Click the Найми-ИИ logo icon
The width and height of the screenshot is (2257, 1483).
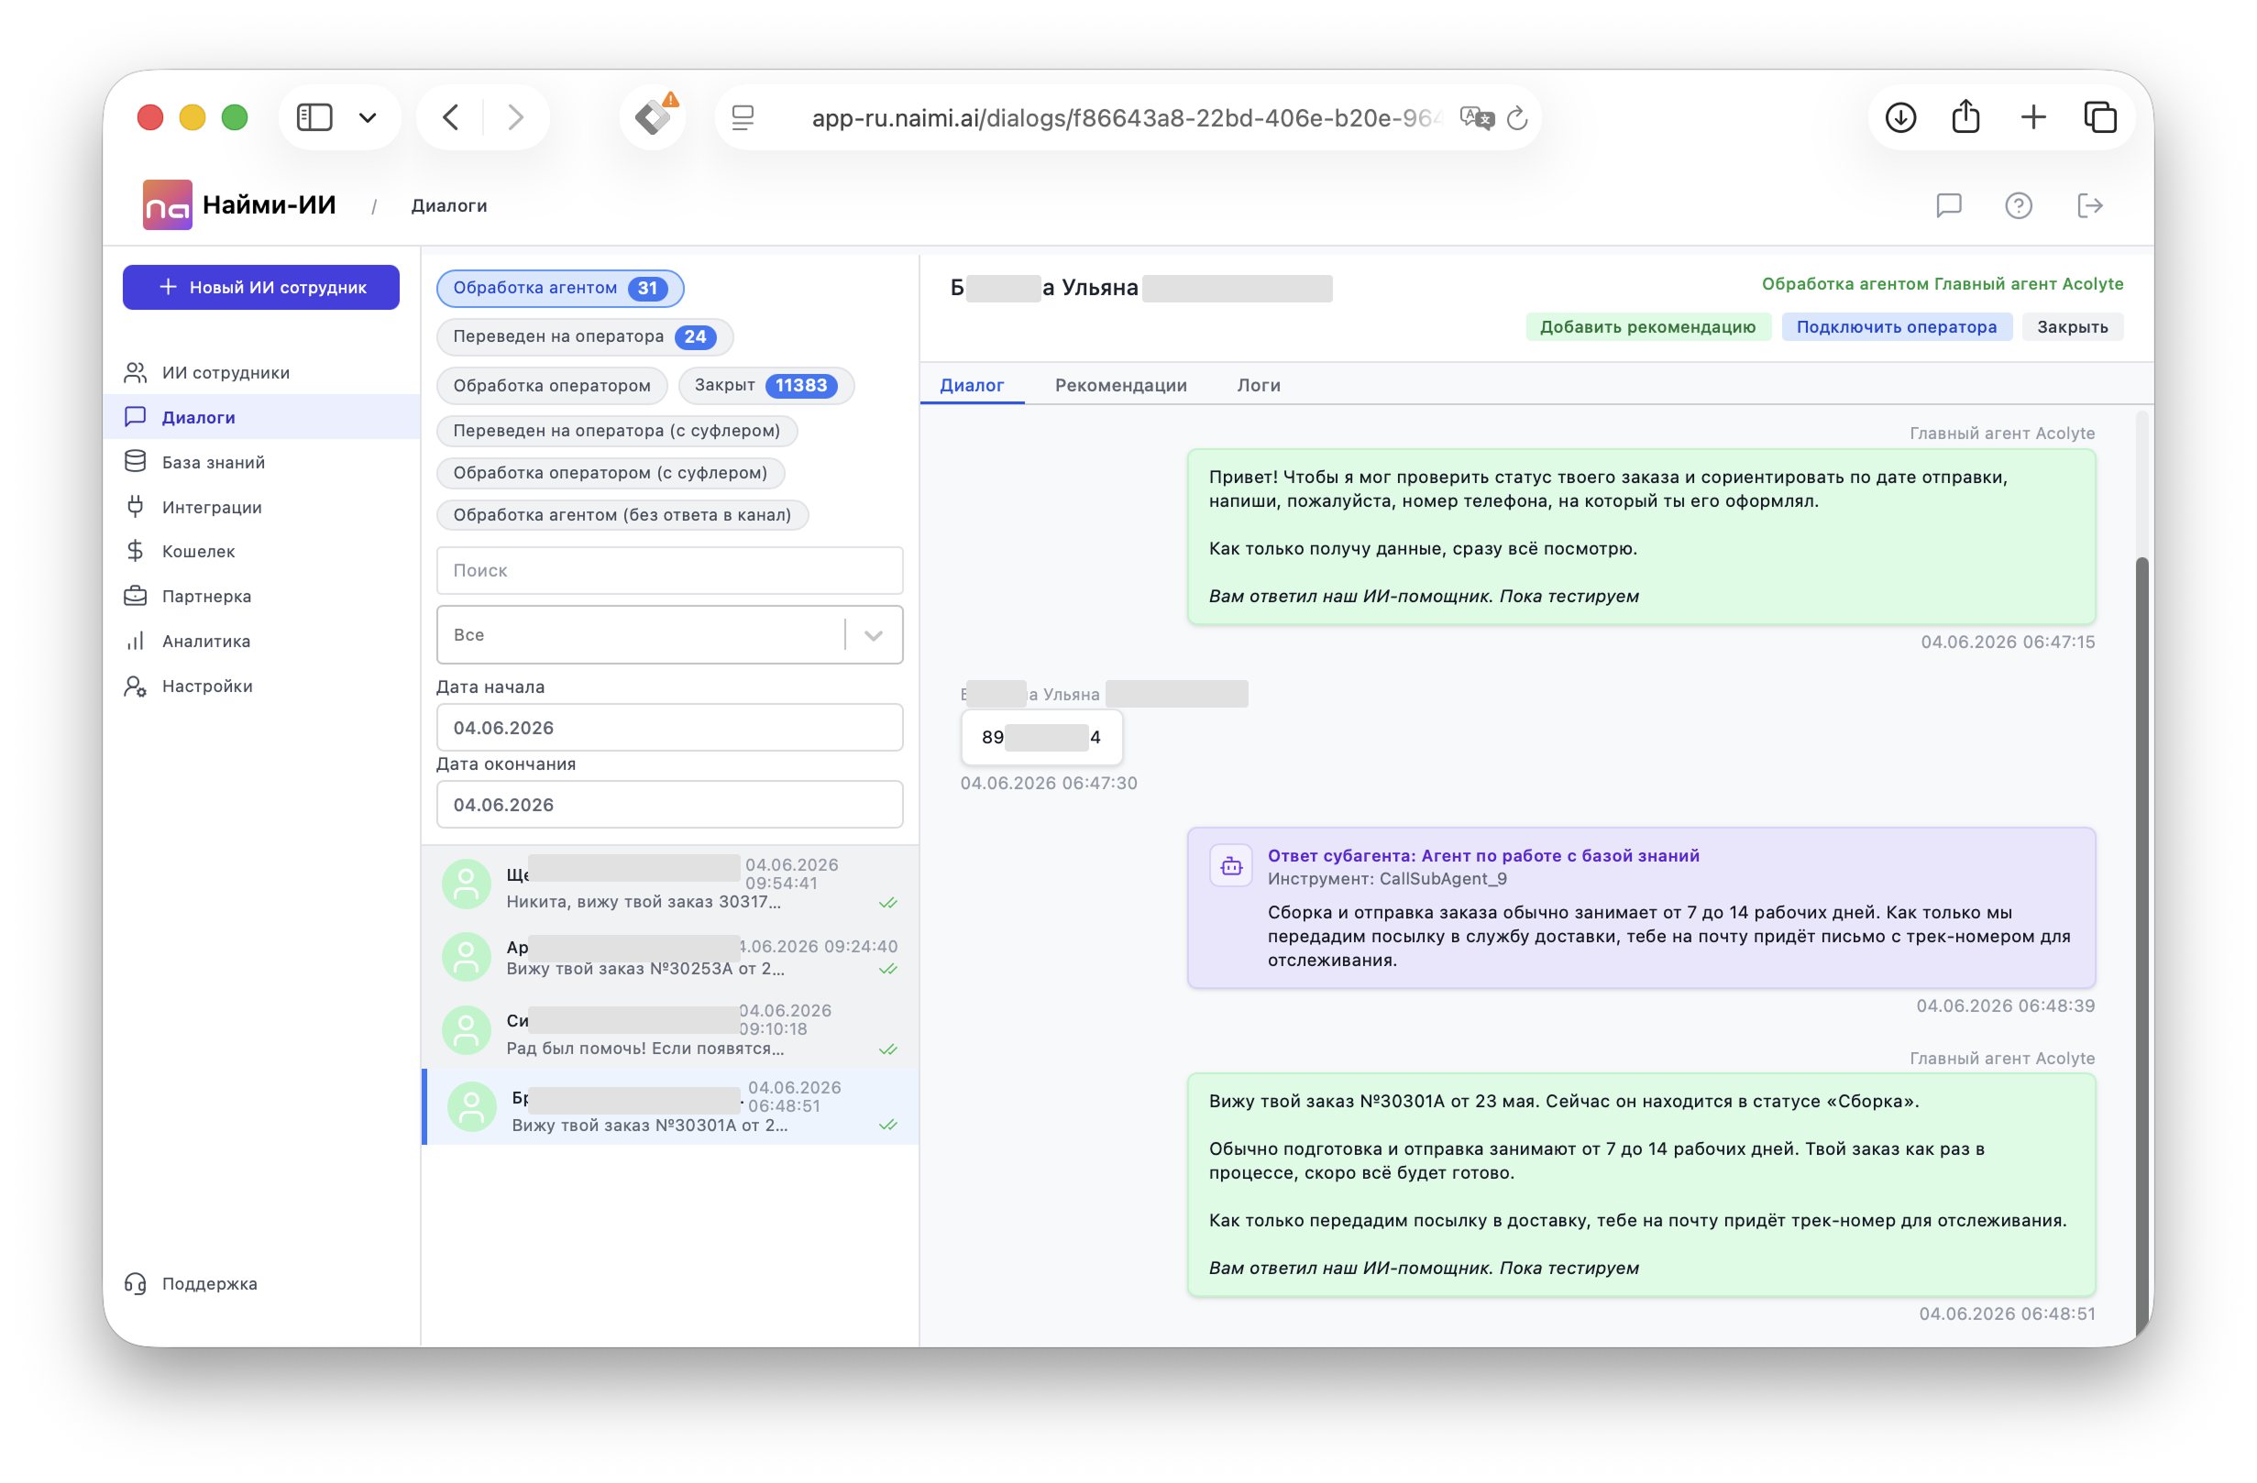[x=167, y=204]
